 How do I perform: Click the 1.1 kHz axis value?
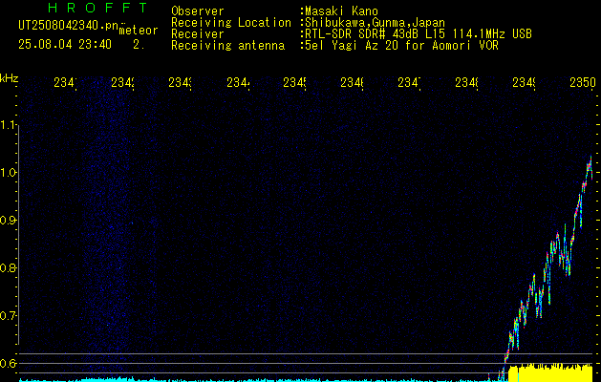[9, 125]
